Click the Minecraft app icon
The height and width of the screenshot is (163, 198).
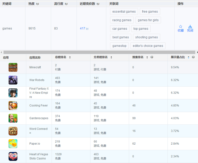click(13, 67)
